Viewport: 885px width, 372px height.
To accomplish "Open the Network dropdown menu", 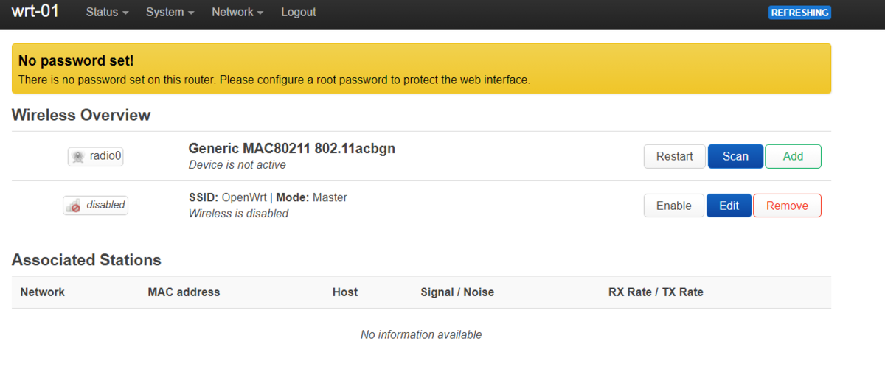I will point(237,13).
